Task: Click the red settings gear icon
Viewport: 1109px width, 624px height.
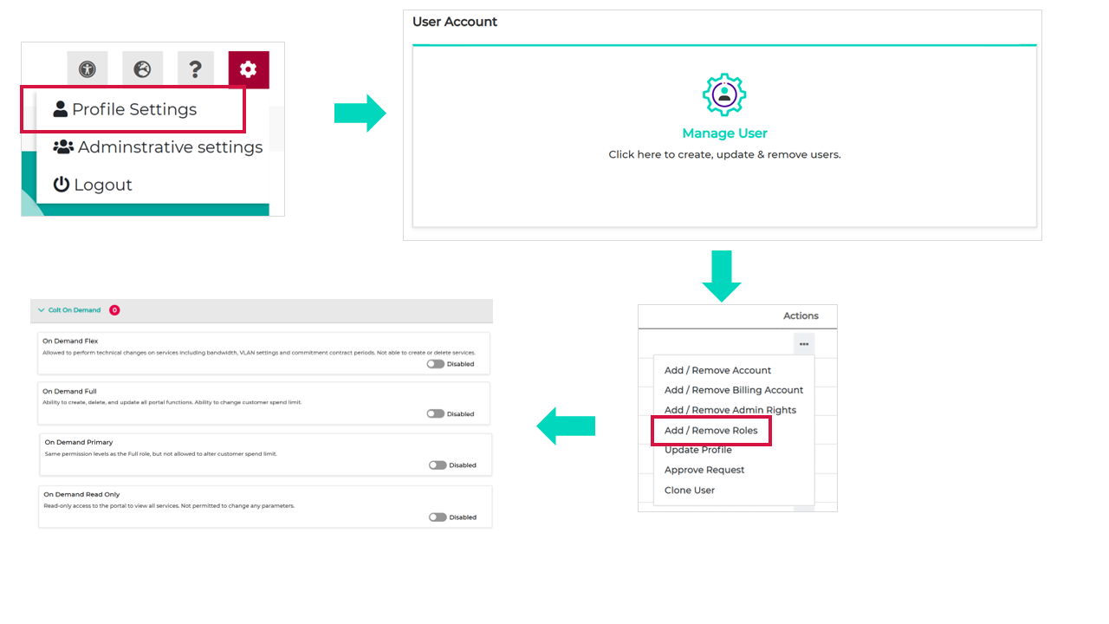Action: [x=249, y=69]
